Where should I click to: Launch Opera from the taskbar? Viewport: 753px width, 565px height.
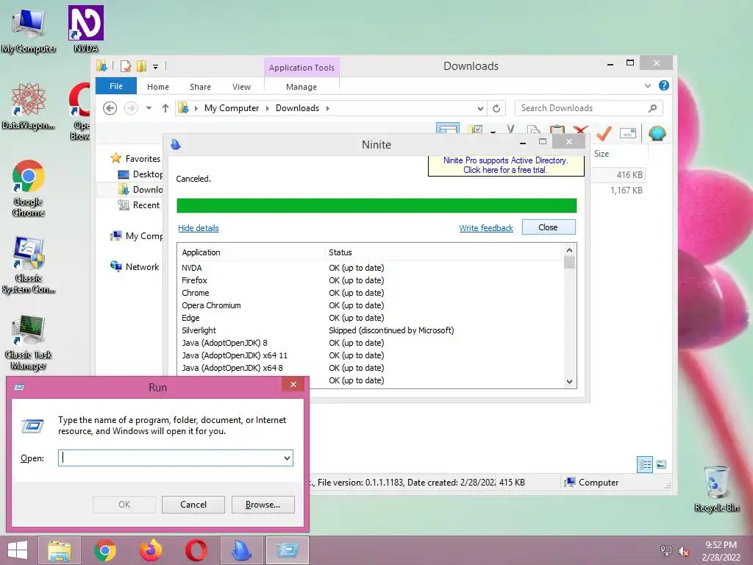pos(196,550)
